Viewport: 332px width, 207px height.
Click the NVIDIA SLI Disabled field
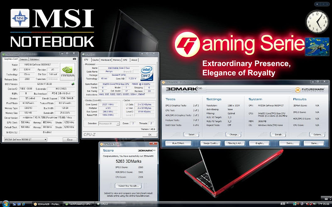point(47,132)
